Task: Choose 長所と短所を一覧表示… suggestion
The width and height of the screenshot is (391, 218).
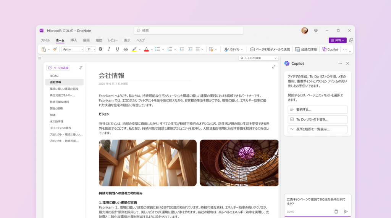Action: pyautogui.click(x=317, y=129)
